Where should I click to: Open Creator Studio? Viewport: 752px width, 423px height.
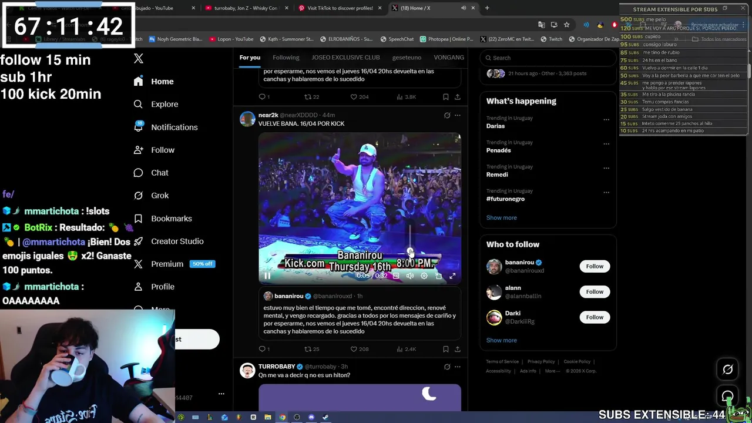point(168,241)
